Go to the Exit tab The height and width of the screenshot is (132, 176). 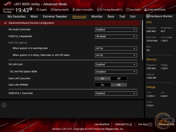pyautogui.click(x=133, y=16)
